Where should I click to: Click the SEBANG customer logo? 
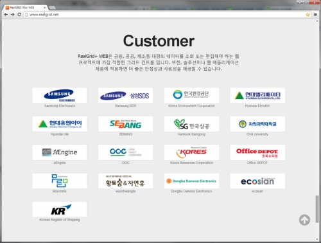tap(125, 124)
